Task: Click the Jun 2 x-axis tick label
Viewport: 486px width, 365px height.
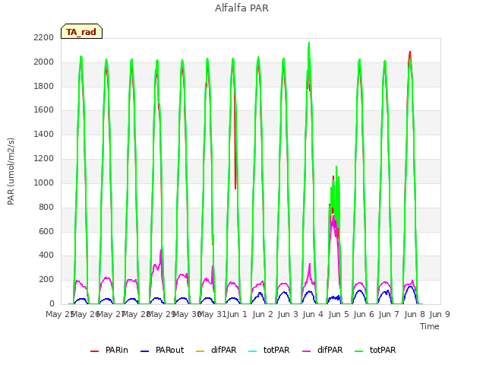Action: pos(263,314)
